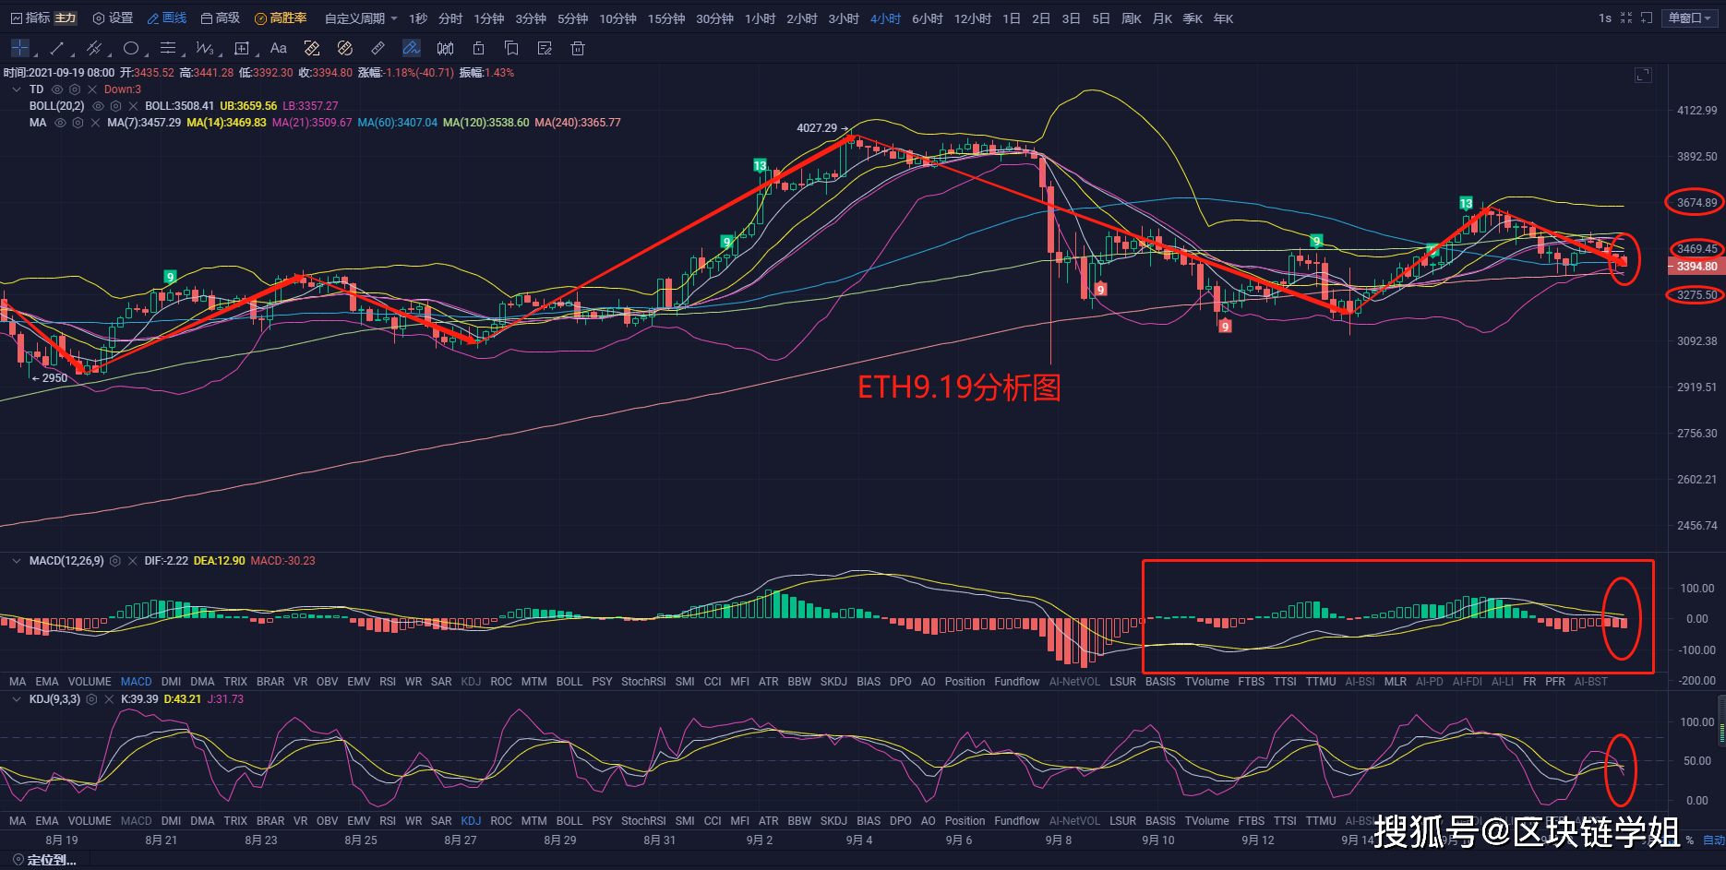Viewport: 1726px width, 870px height.
Task: Switch to the 1小时 timeframe
Action: [760, 18]
